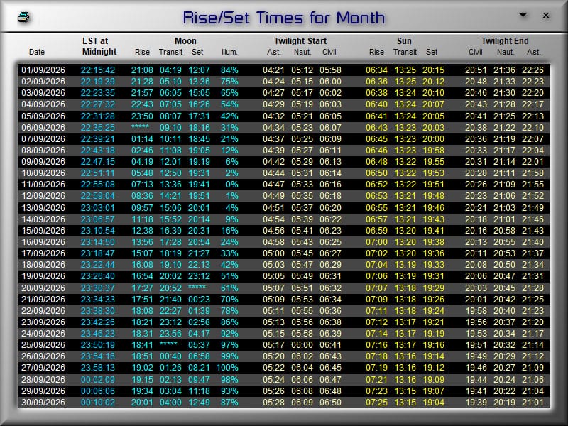Click moonrise time 23:50
The width and height of the screenshot is (568, 426).
coord(142,116)
